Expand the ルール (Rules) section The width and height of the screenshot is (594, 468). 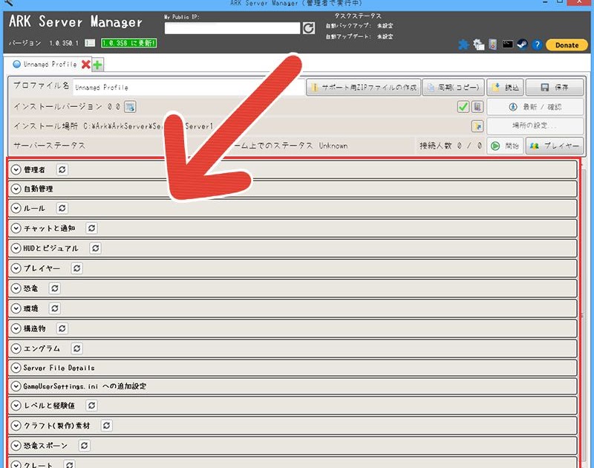coord(16,208)
